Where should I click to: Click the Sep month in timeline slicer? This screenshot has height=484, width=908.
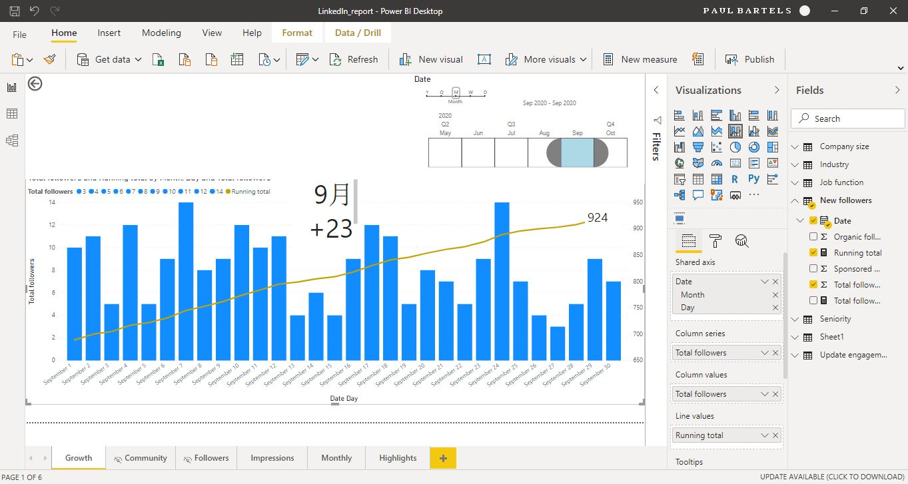pos(578,152)
